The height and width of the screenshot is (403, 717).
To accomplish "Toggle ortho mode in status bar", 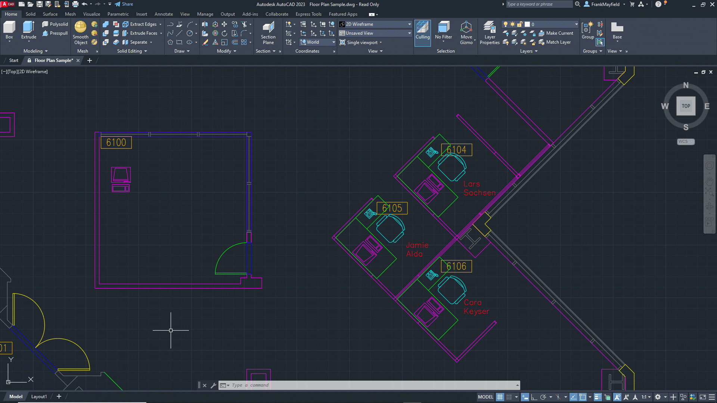I will tap(534, 397).
